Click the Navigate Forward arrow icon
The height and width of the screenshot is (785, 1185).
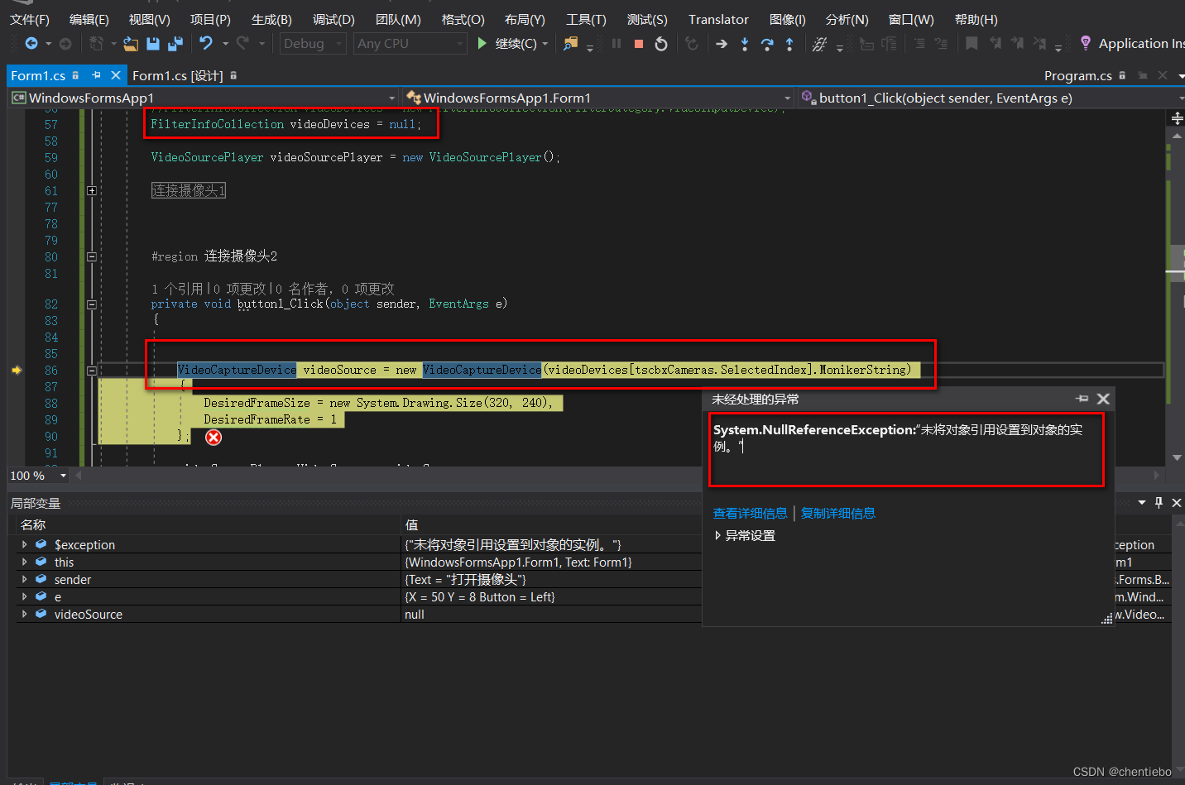click(x=65, y=43)
